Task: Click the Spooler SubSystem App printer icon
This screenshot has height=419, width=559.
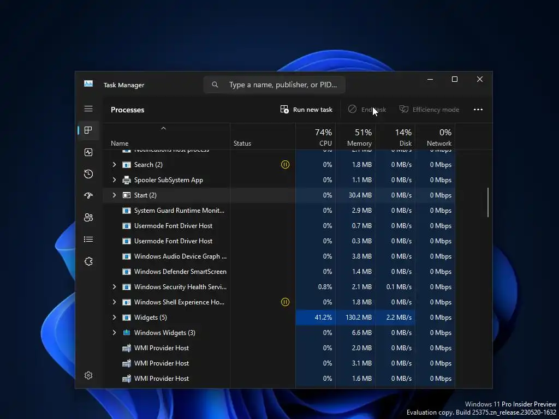Action: (x=127, y=180)
